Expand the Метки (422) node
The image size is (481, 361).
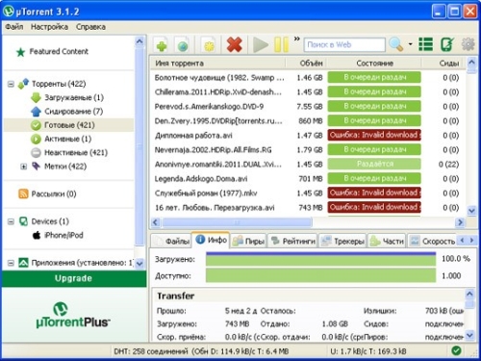[x=23, y=167]
